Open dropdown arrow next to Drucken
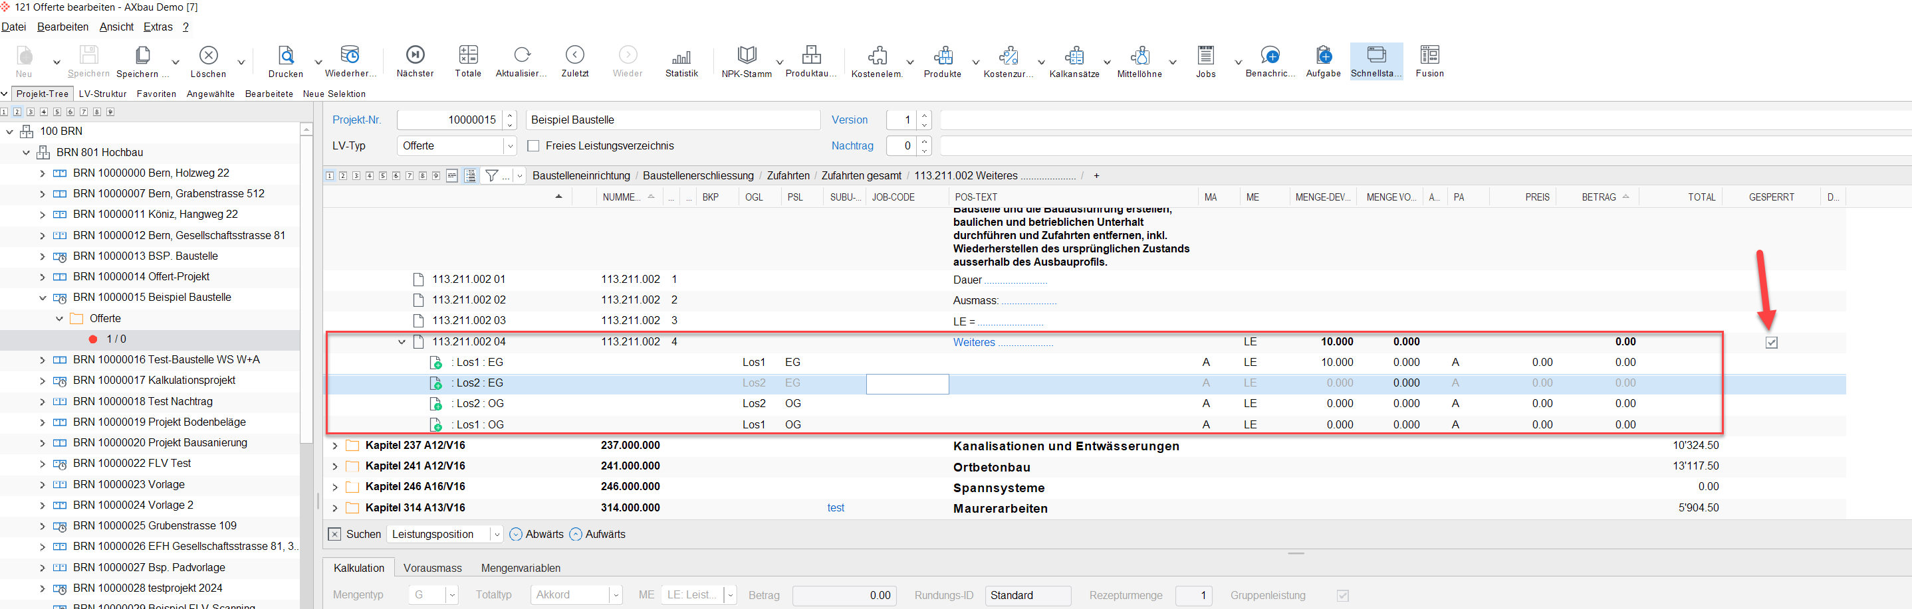This screenshot has width=1912, height=609. 318,62
